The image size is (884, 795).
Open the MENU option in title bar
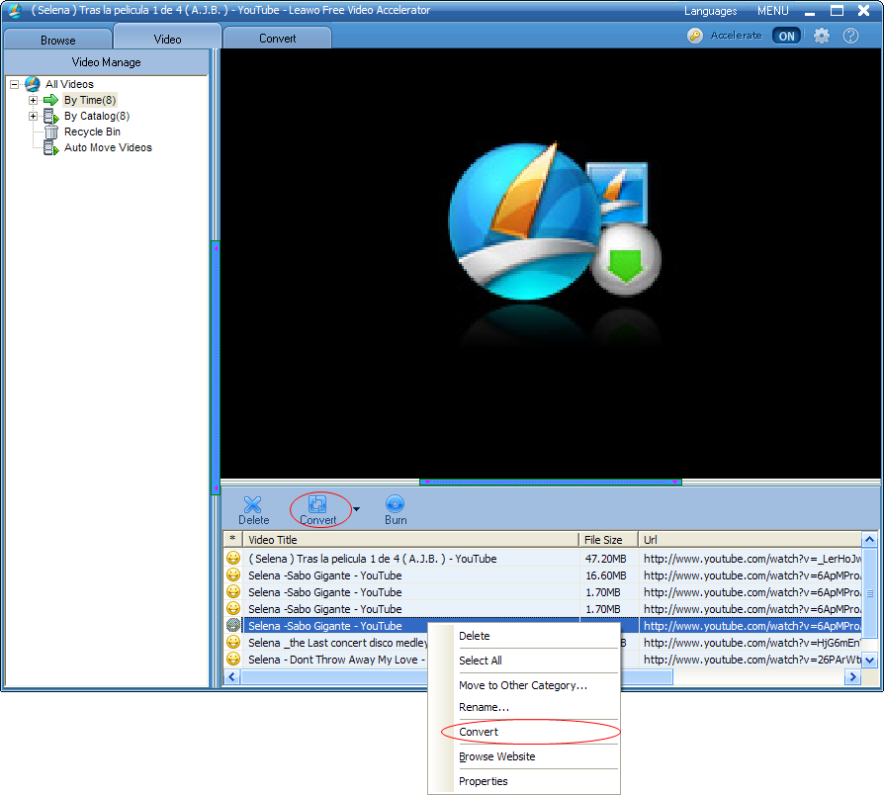pyautogui.click(x=772, y=11)
